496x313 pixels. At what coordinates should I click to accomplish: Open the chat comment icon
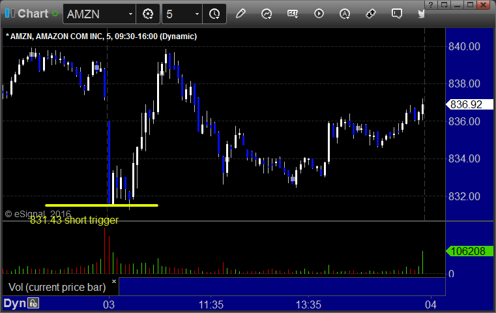click(x=397, y=14)
